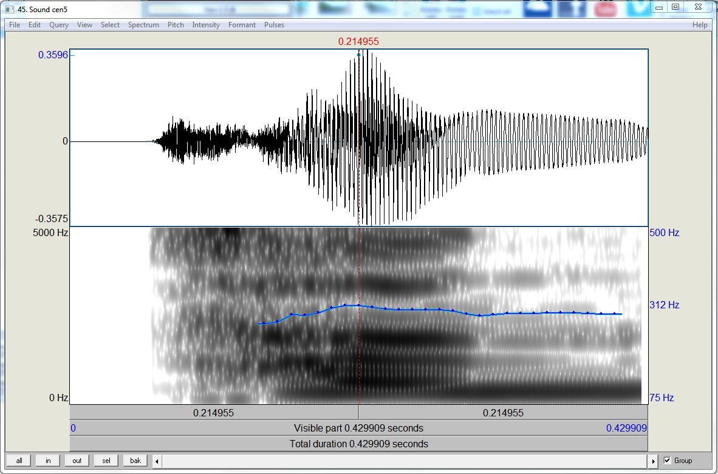This screenshot has height=474, width=718.
Task: Play the 0.214955 segment before the cursor
Action: click(214, 413)
